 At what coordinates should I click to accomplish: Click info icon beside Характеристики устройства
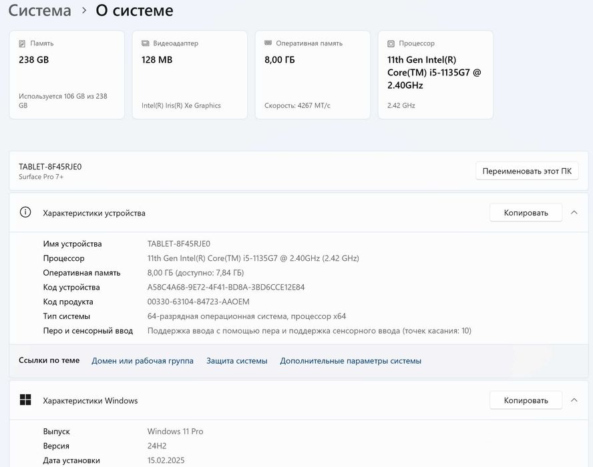(25, 213)
